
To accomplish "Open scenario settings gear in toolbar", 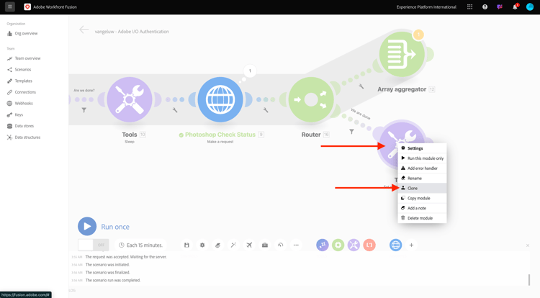I will (202, 245).
